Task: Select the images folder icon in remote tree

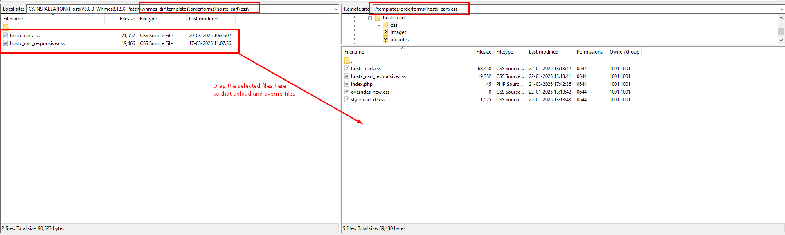Action: [x=385, y=32]
